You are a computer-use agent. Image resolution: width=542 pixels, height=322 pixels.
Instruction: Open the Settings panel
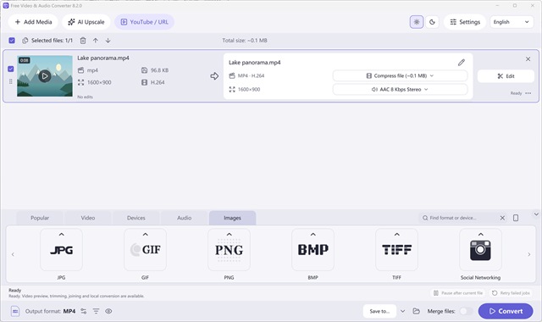coord(465,22)
